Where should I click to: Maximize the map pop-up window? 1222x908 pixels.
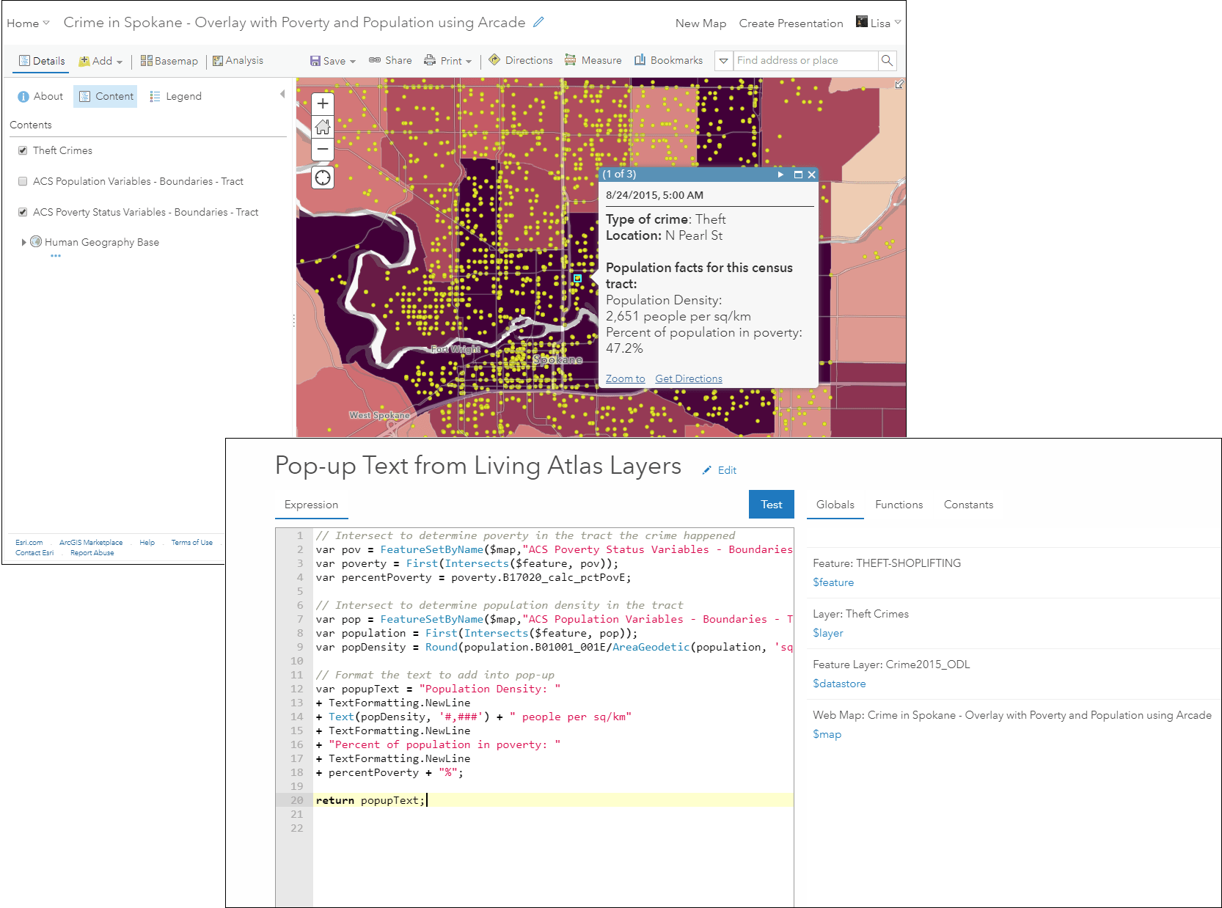(x=798, y=175)
